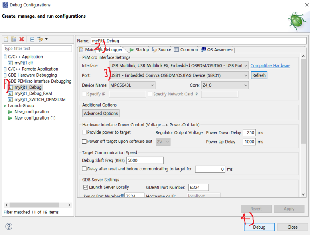The width and height of the screenshot is (310, 235).
Task: Click the delay milliseconds input field
Action: (210, 169)
